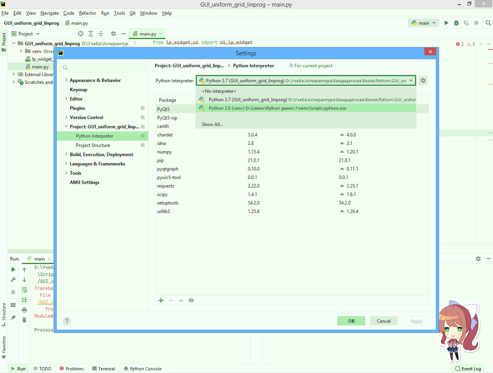The image size is (493, 373).
Task: Hide the Project tool window
Action: (x=124, y=34)
